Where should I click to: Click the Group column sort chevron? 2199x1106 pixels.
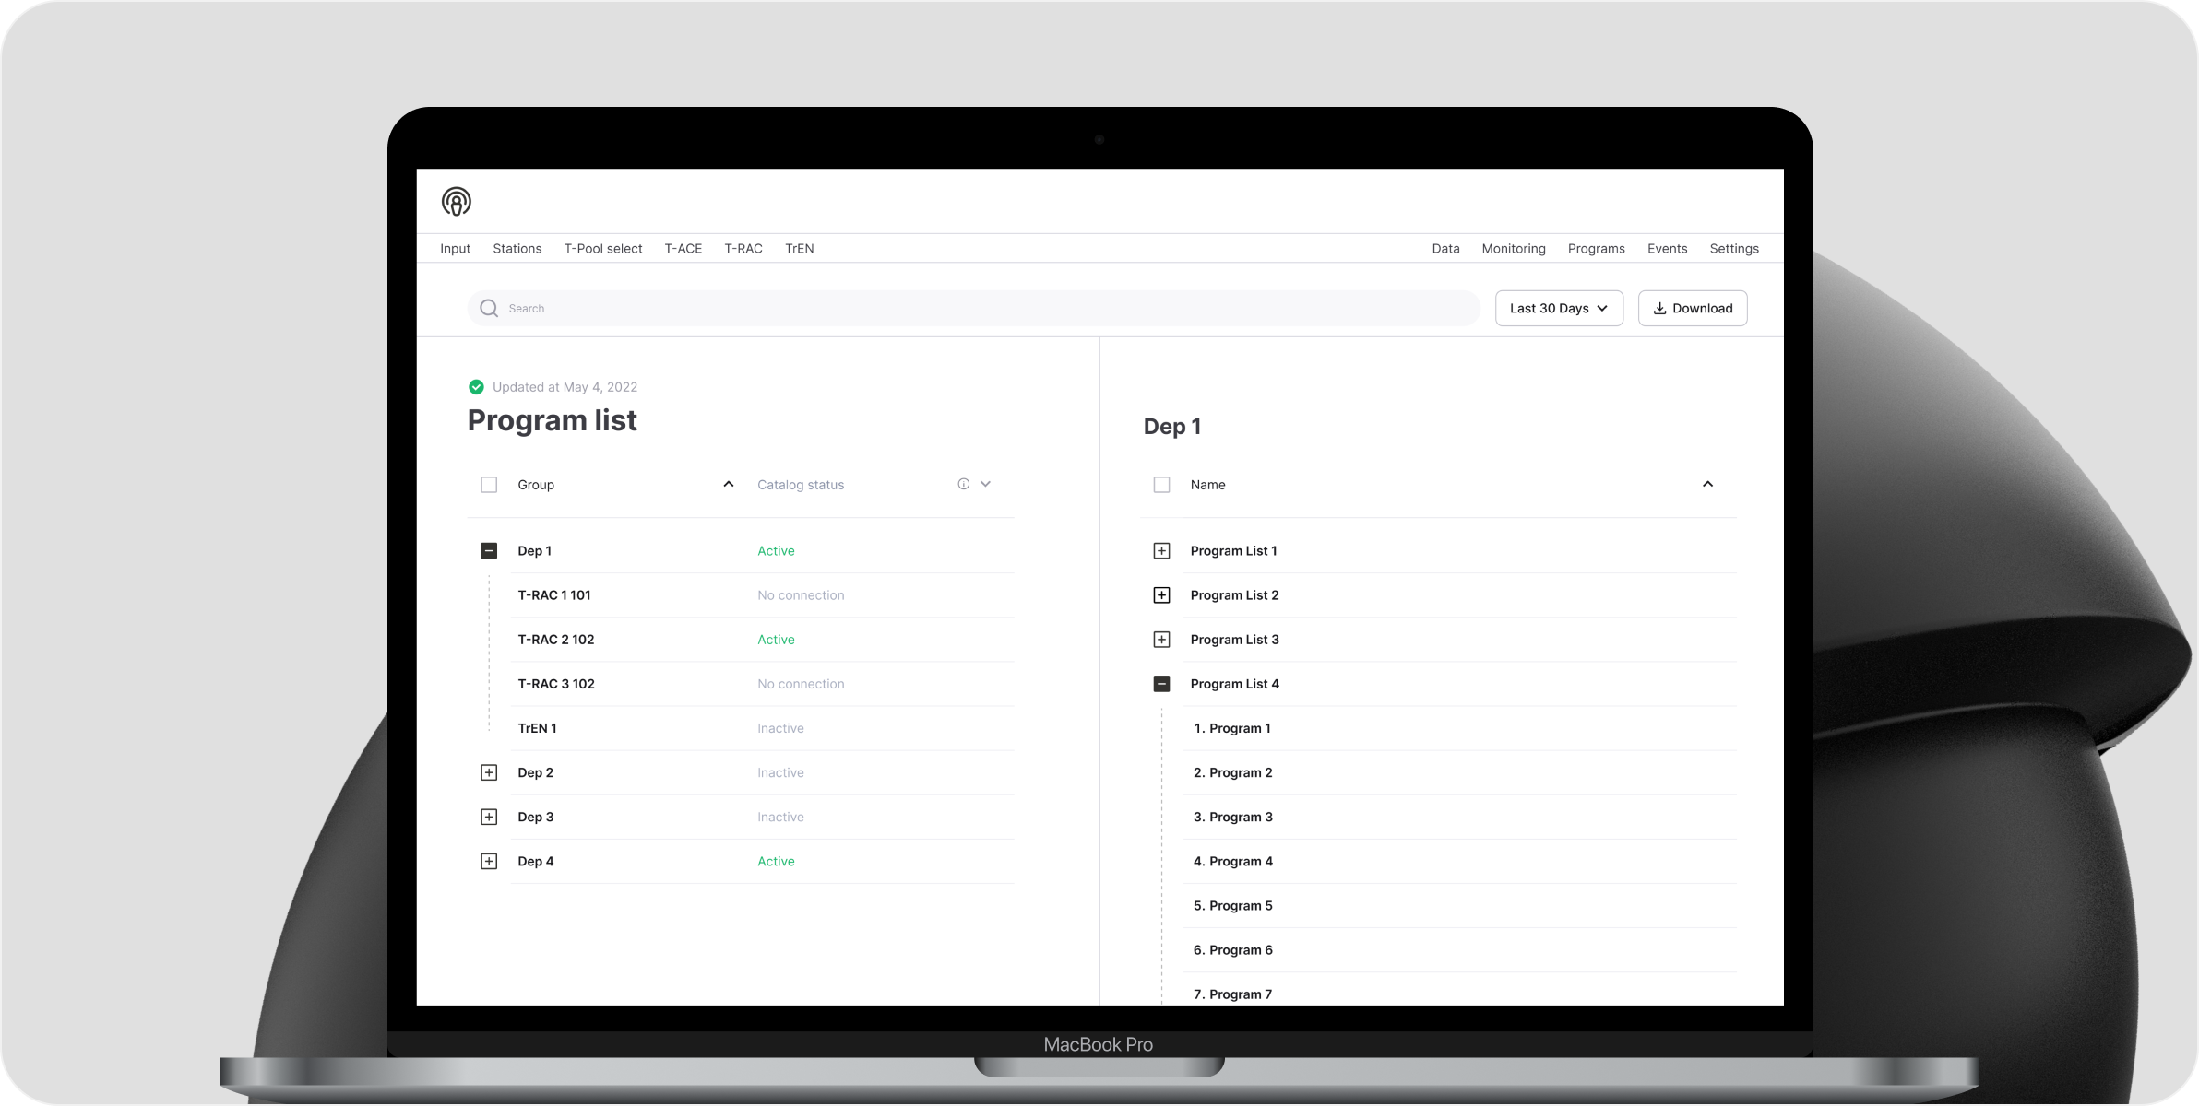[728, 484]
